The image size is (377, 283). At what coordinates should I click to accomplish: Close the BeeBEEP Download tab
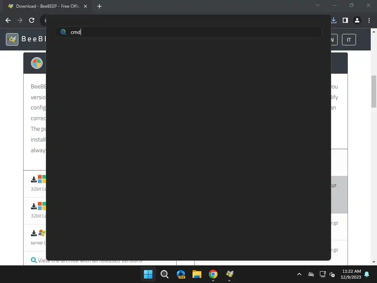(x=85, y=6)
